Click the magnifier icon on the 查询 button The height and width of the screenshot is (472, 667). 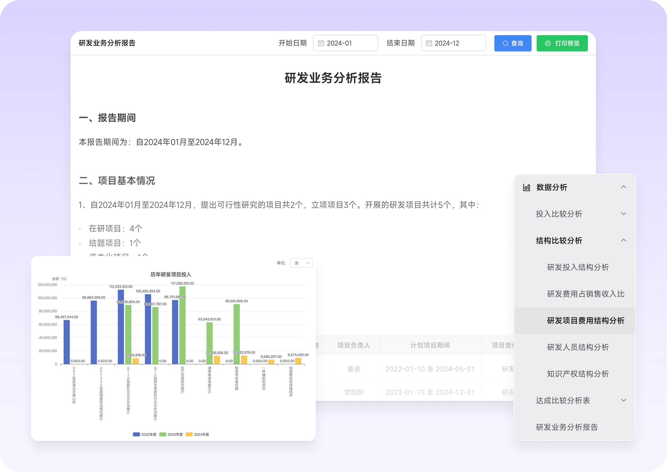pos(506,43)
